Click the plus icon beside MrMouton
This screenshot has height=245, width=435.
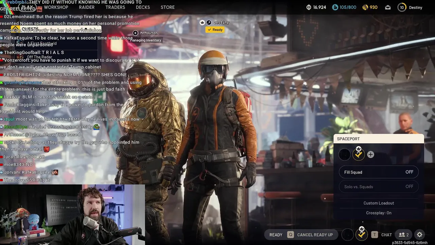[x=135, y=33]
